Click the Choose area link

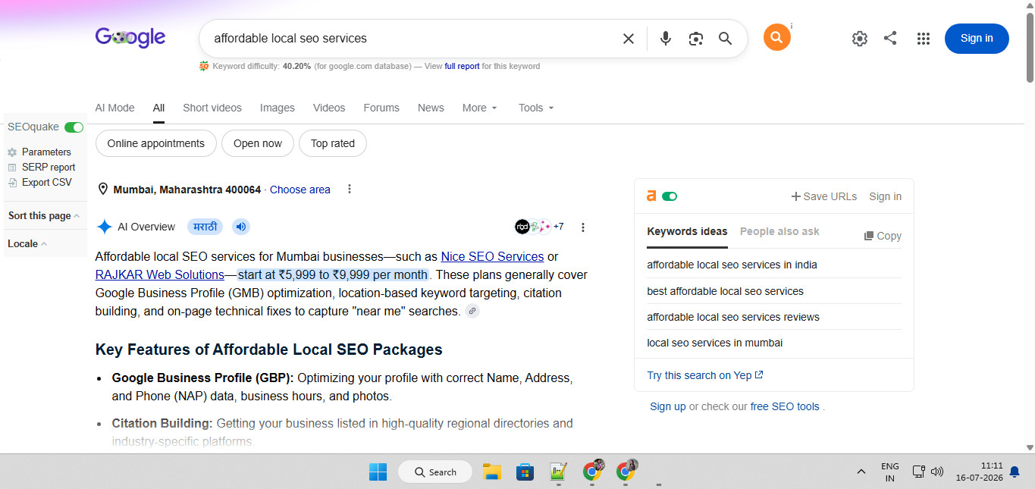tap(300, 190)
